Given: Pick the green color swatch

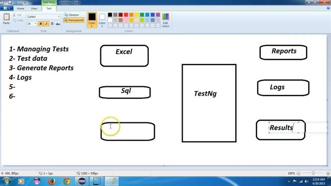Looking at the screenshot, I should click(142, 15).
